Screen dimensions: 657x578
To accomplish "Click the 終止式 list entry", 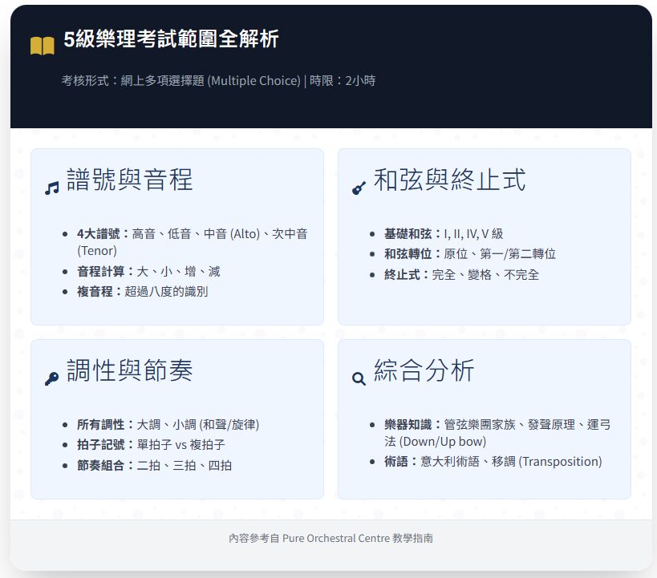I will tap(461, 275).
